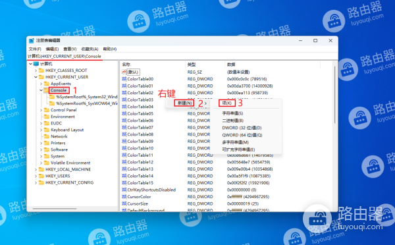The height and width of the screenshot is (245, 395).
Task: Click the Software folder icon
Action: point(47,150)
